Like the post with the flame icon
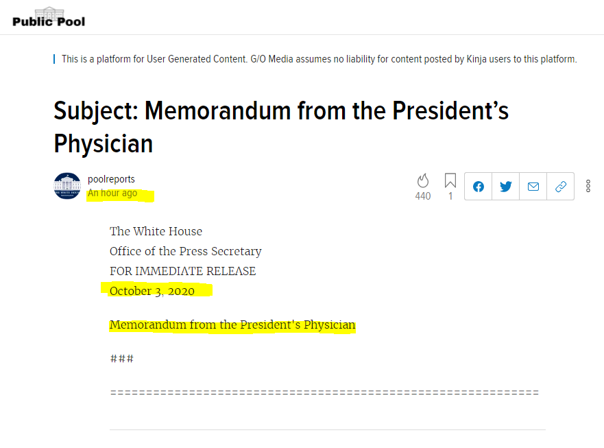Viewport: 604px width, 448px height. coord(423,180)
